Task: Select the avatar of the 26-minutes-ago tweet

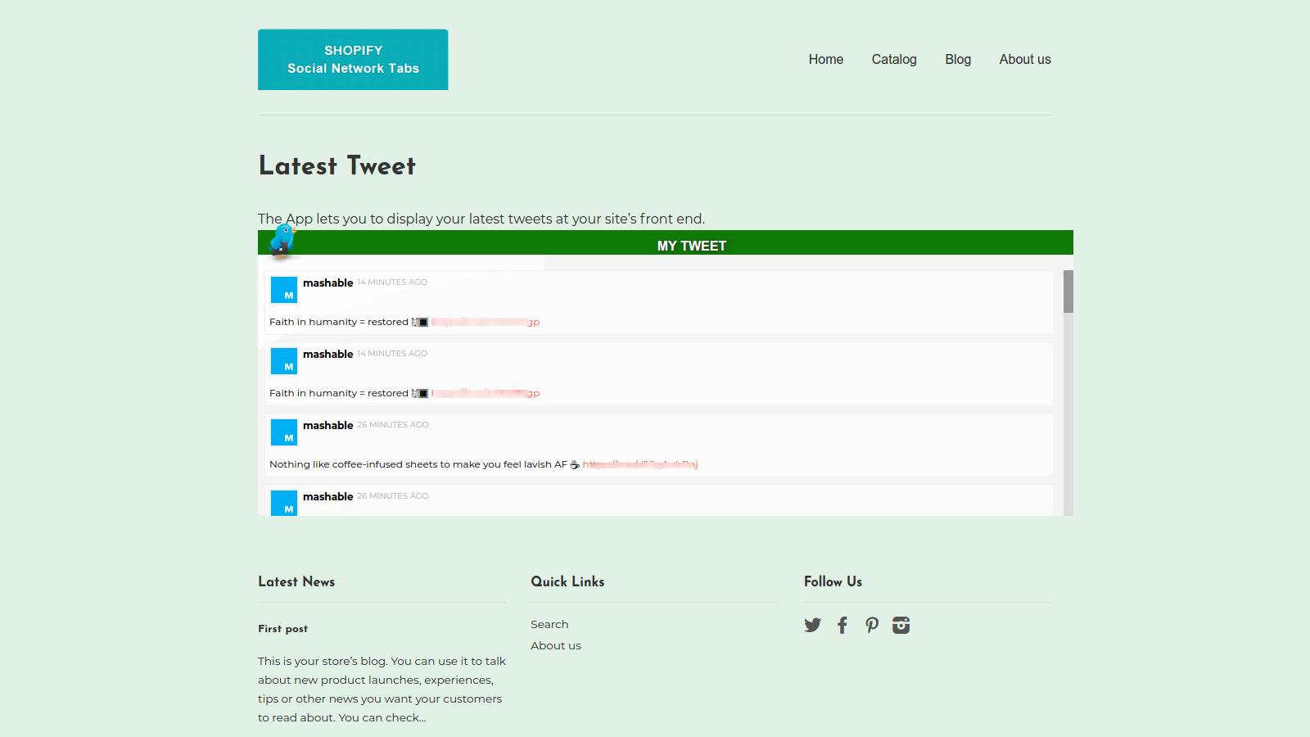Action: (283, 432)
